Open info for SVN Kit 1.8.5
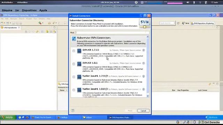223x125 pixels. pos(144,63)
